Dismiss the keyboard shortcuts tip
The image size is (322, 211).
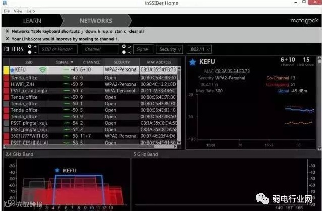pos(7,31)
